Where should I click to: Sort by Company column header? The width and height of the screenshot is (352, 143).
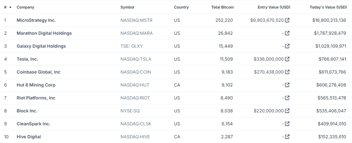pos(25,7)
